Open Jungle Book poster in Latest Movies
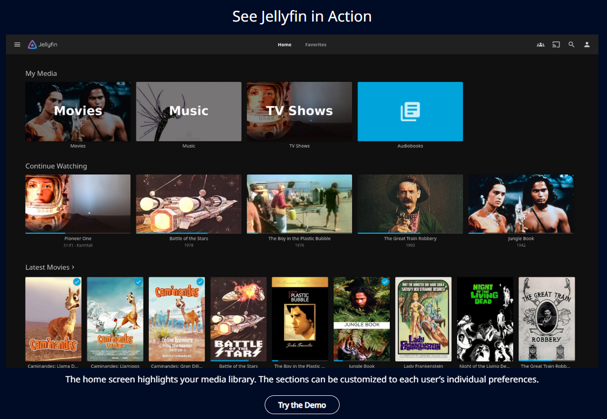Screen dimensions: 607x419 click(362, 319)
